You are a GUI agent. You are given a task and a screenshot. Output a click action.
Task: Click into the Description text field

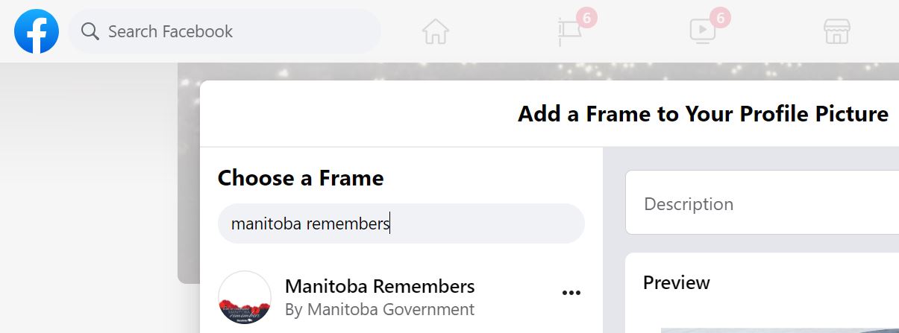click(761, 203)
